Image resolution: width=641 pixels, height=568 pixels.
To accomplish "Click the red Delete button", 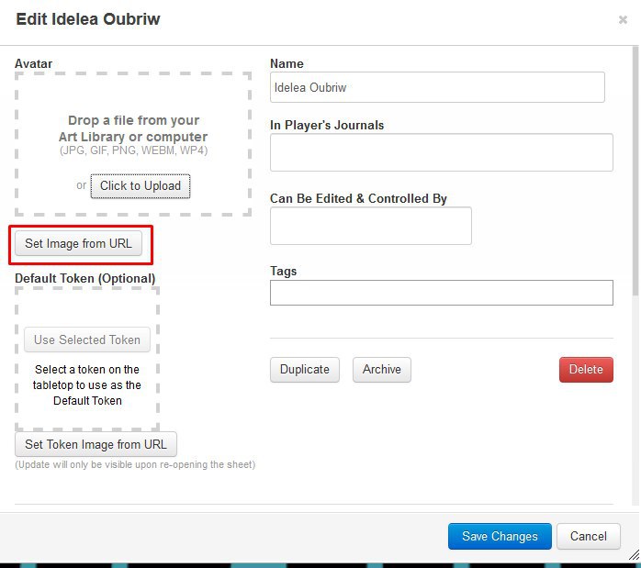I will coord(586,370).
